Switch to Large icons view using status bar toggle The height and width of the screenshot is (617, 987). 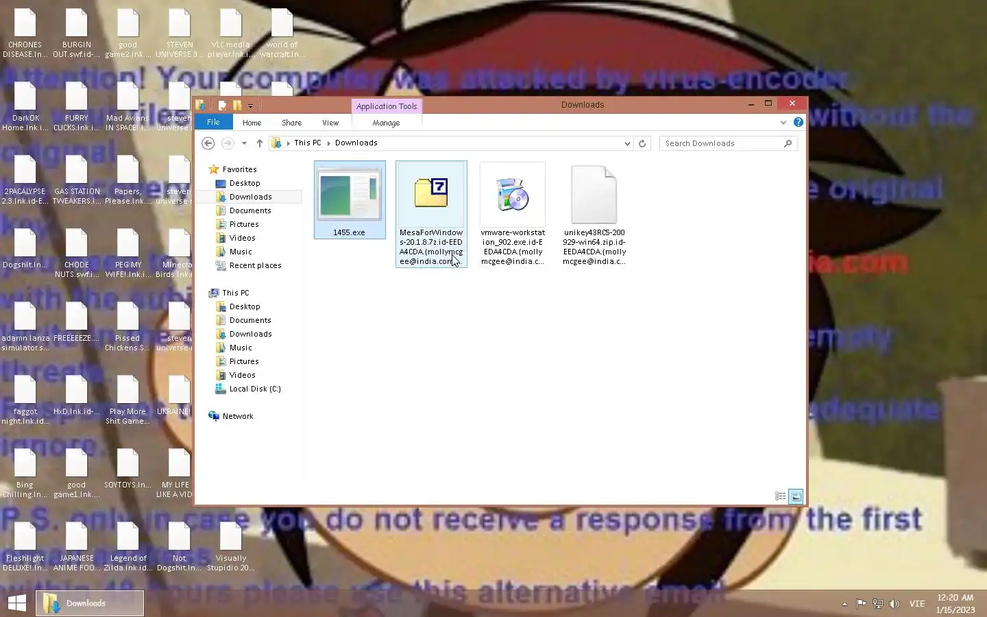click(796, 496)
